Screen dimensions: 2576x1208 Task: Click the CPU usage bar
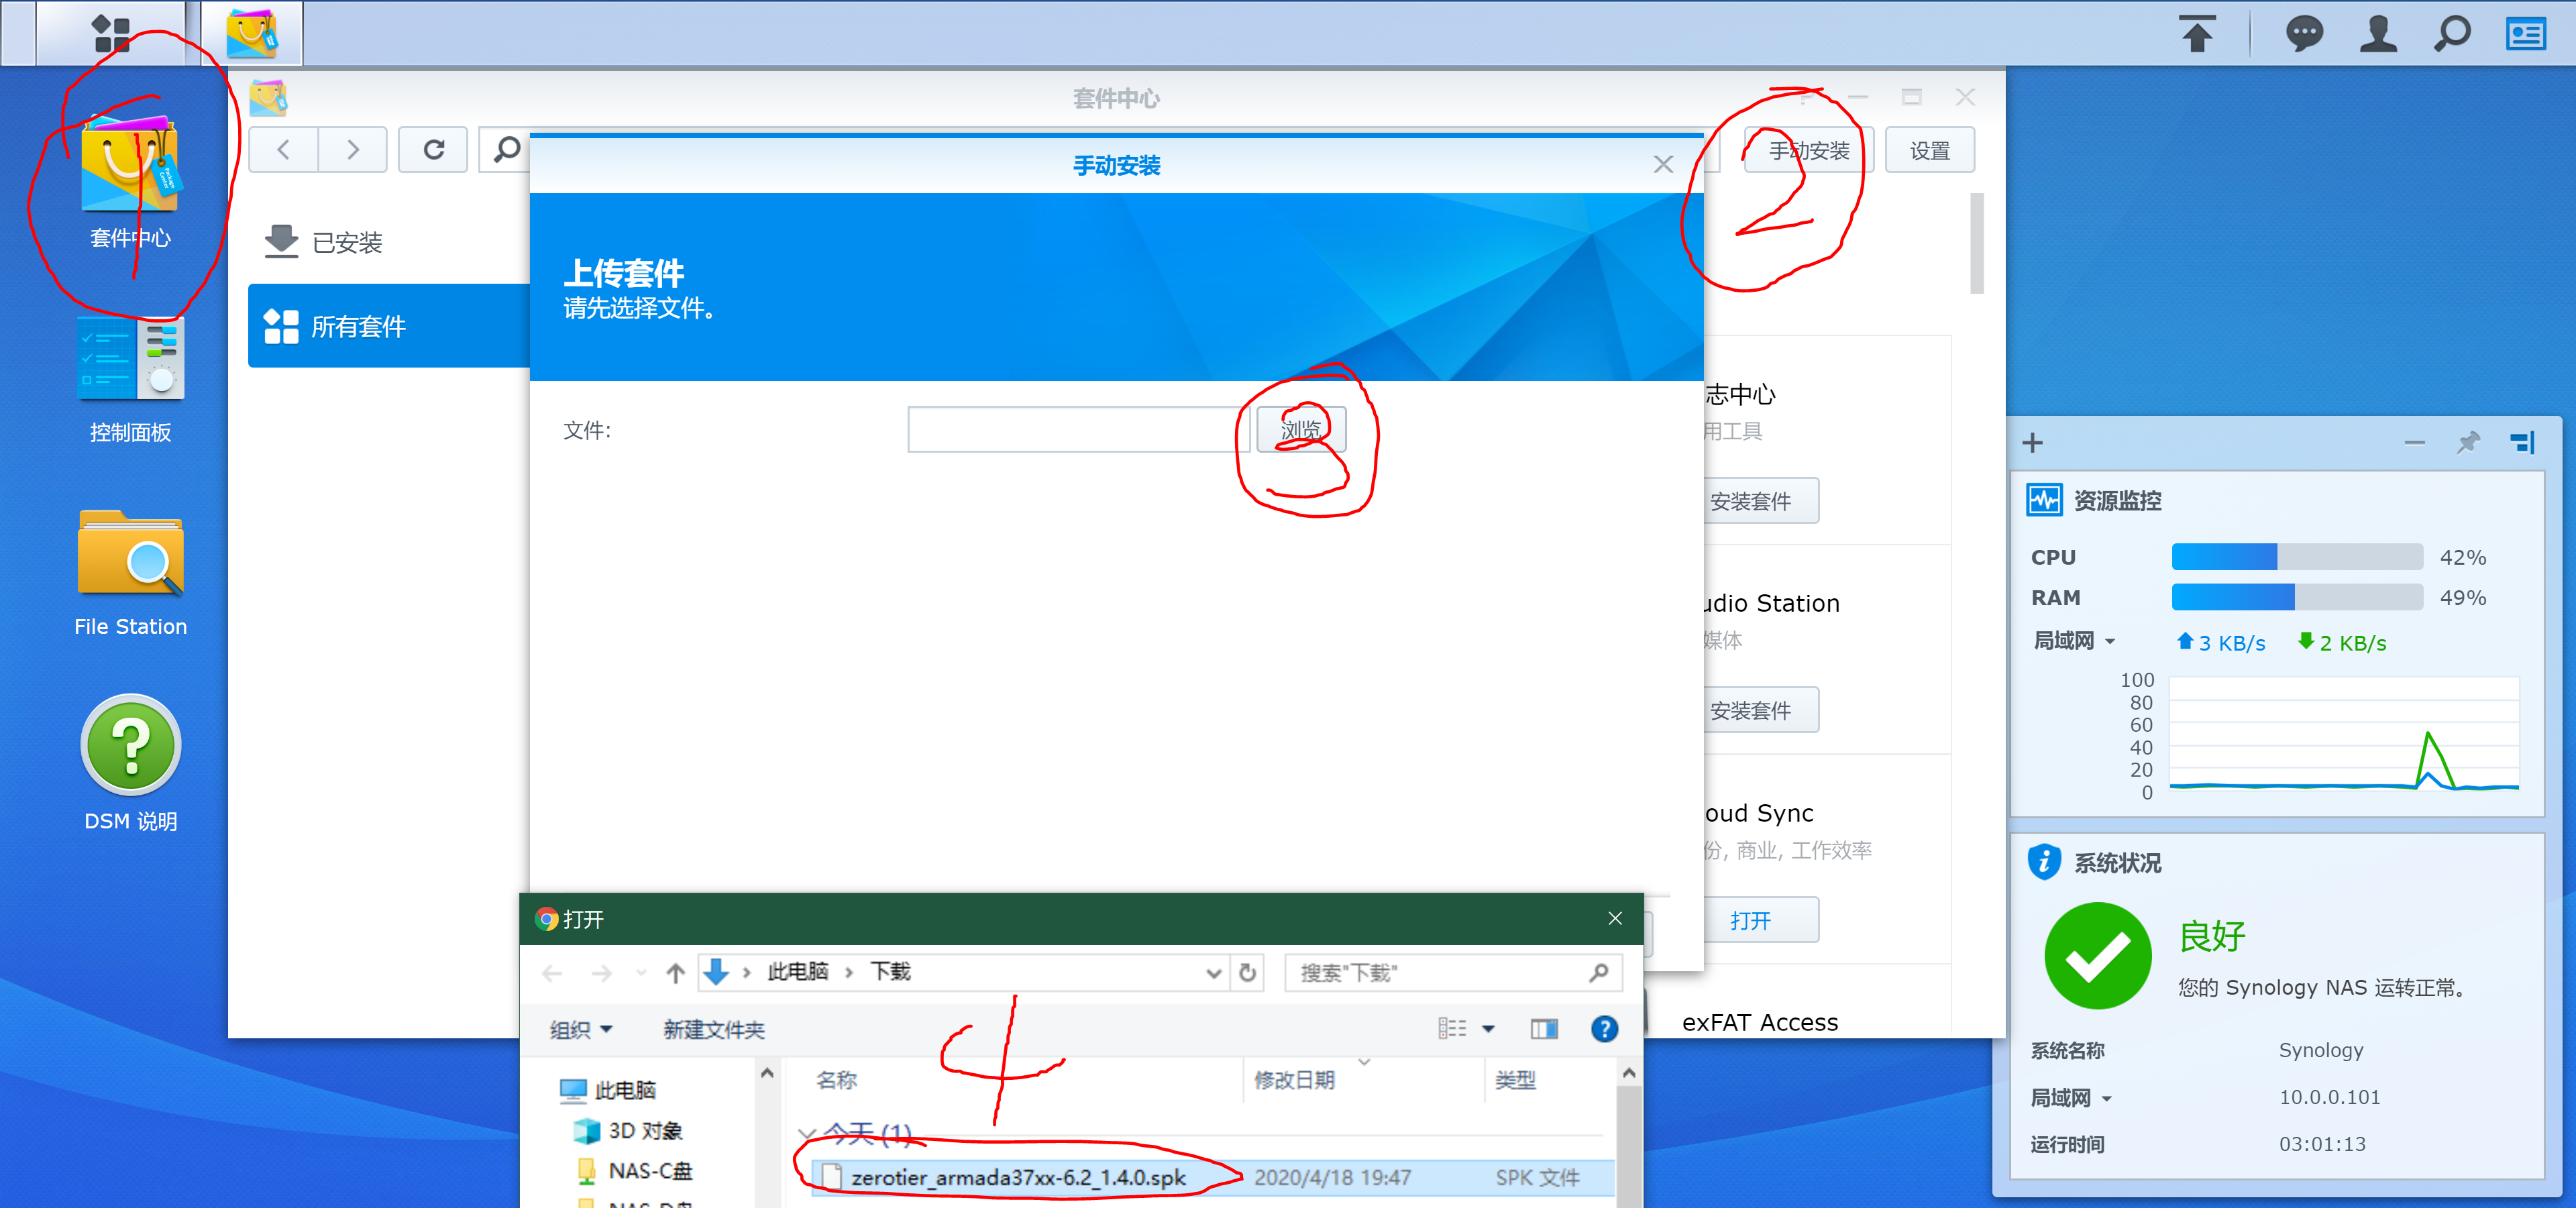click(2296, 557)
